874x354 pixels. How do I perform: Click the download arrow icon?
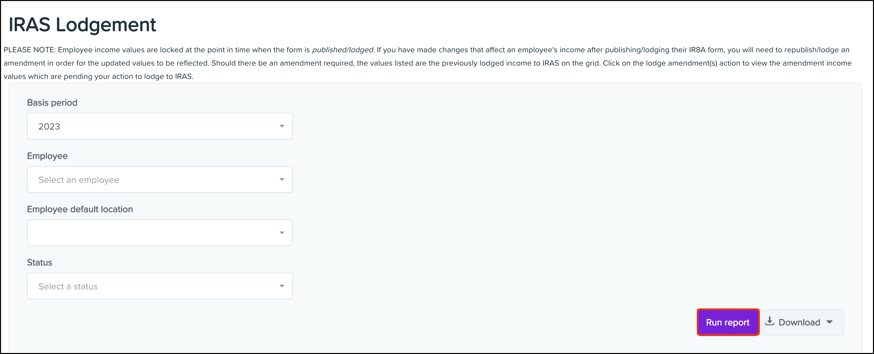(770, 321)
